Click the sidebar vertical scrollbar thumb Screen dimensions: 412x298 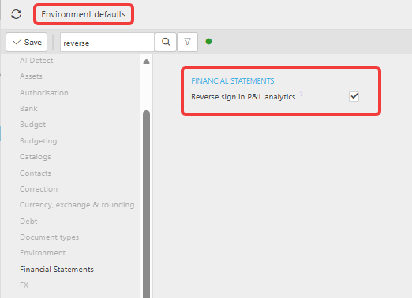[147, 204]
